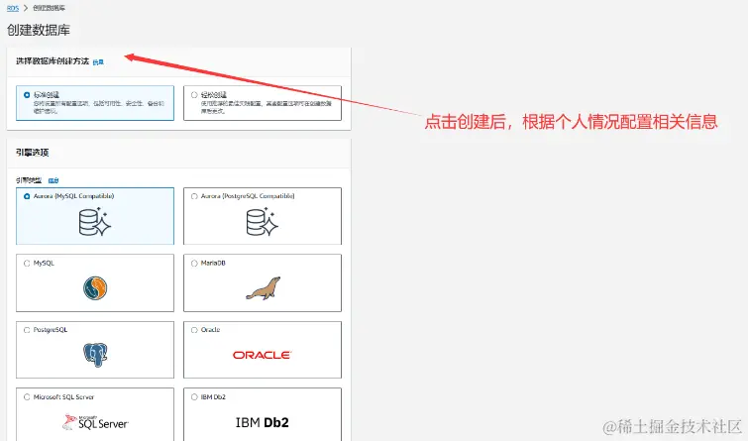Click the 选择数据库创建方法 heading text

[53, 61]
